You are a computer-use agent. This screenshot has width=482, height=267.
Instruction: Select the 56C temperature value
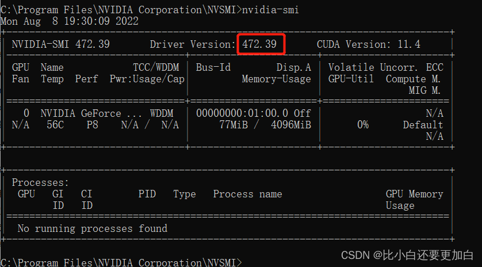coord(55,125)
